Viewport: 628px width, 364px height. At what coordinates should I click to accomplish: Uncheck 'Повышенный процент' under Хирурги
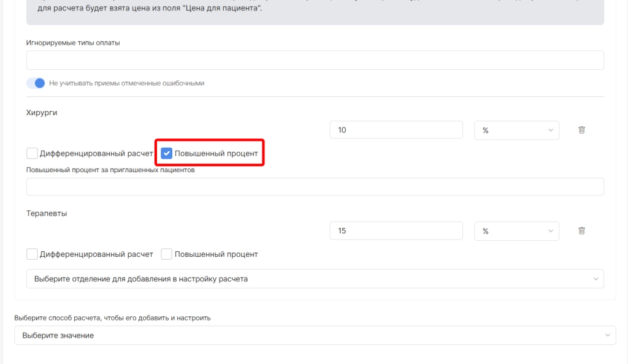(166, 153)
